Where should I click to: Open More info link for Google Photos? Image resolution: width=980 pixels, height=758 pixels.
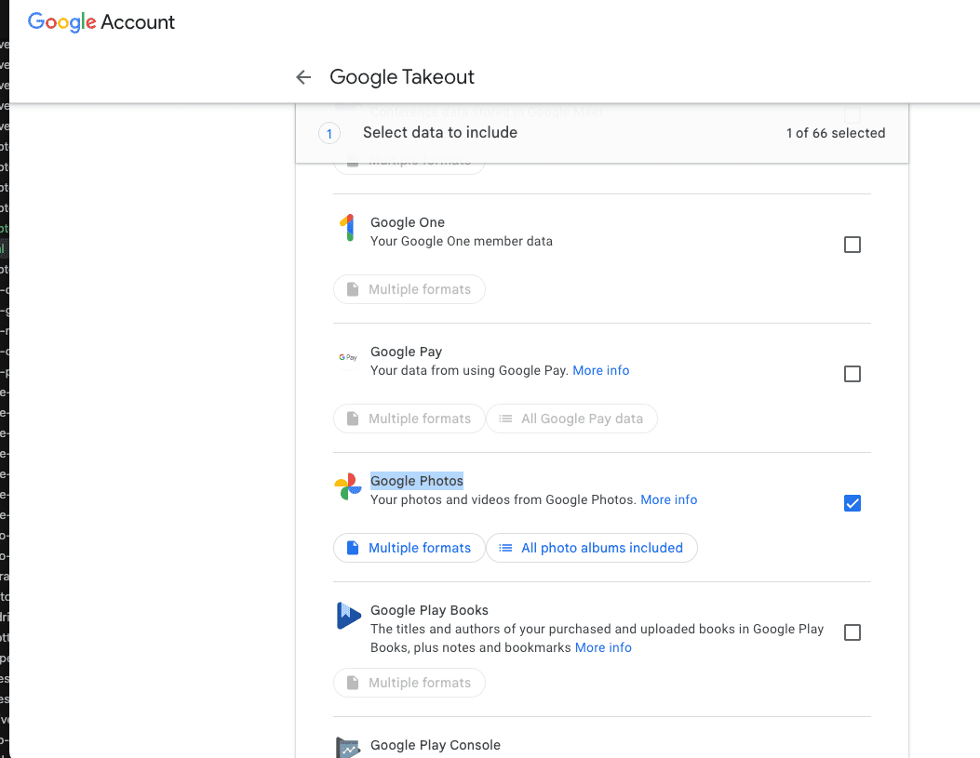point(669,499)
